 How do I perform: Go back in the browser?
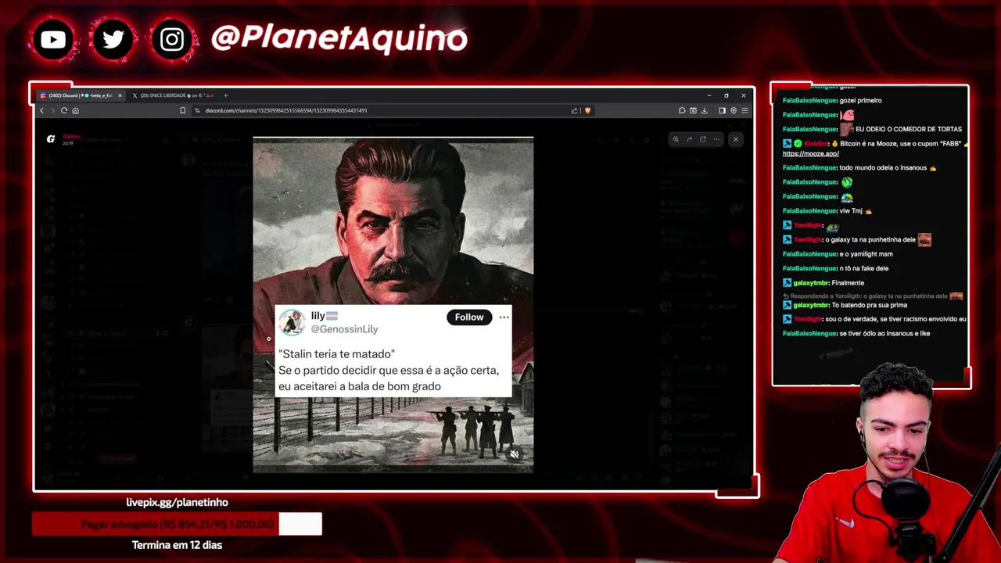[42, 110]
